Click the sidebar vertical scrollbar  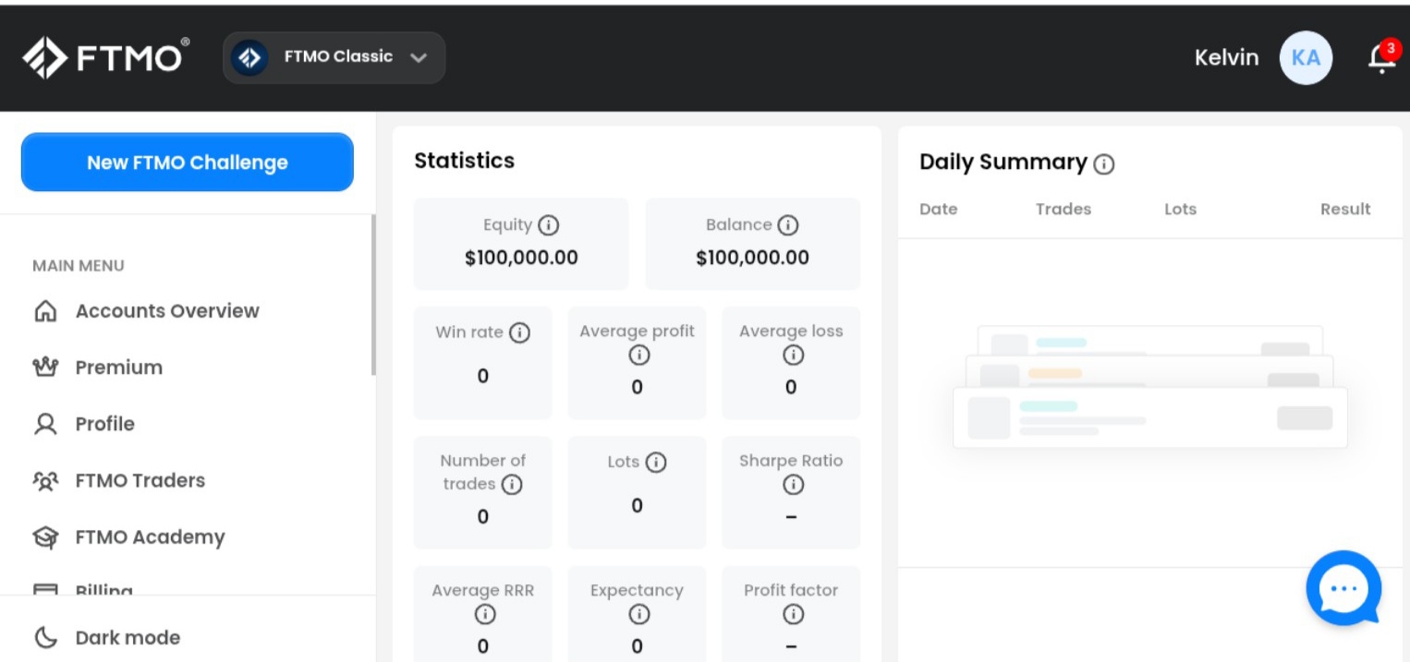click(x=373, y=295)
